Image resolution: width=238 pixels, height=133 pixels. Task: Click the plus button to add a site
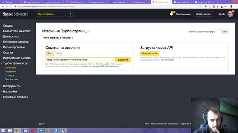click(70, 14)
